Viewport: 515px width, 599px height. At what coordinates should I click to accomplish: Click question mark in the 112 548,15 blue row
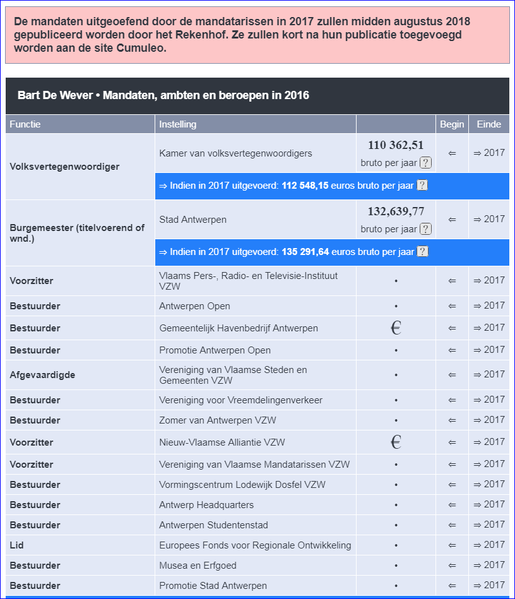423,185
